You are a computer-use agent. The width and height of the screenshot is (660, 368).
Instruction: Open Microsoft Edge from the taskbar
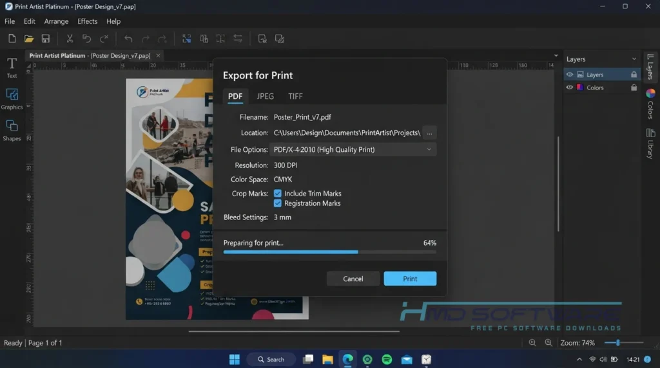click(x=347, y=359)
